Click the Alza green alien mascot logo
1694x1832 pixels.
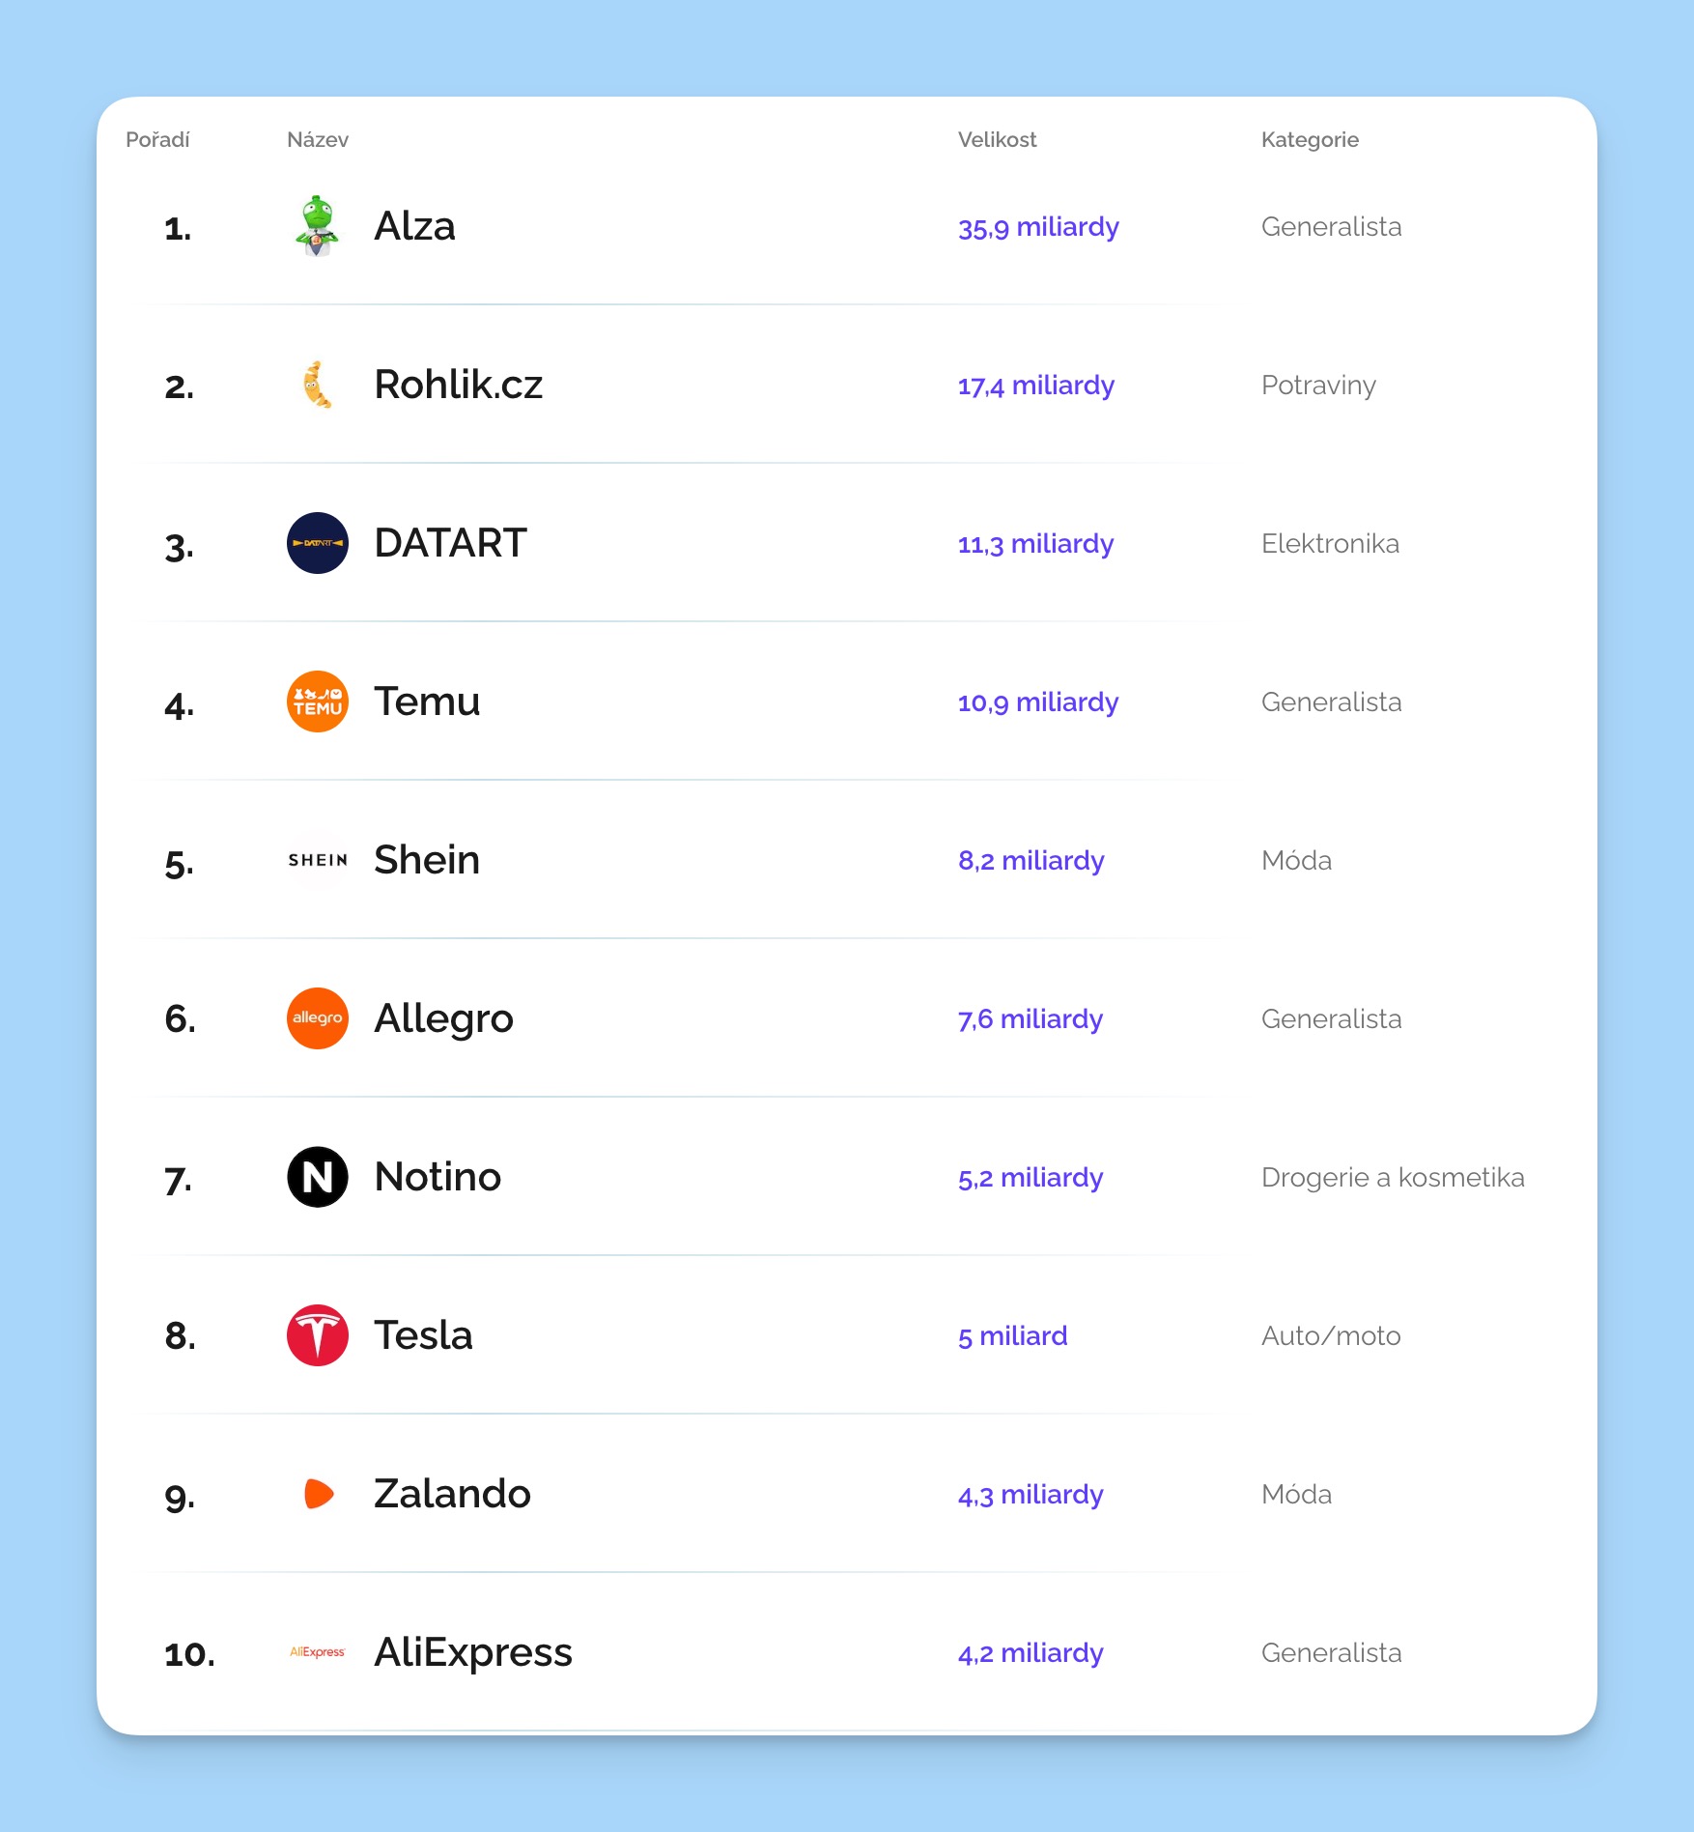coord(317,226)
